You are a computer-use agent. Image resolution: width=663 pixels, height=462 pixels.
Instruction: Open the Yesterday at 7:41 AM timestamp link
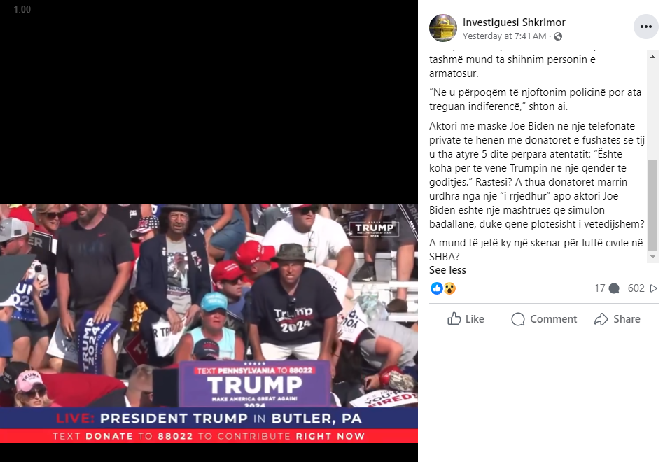[x=505, y=36]
